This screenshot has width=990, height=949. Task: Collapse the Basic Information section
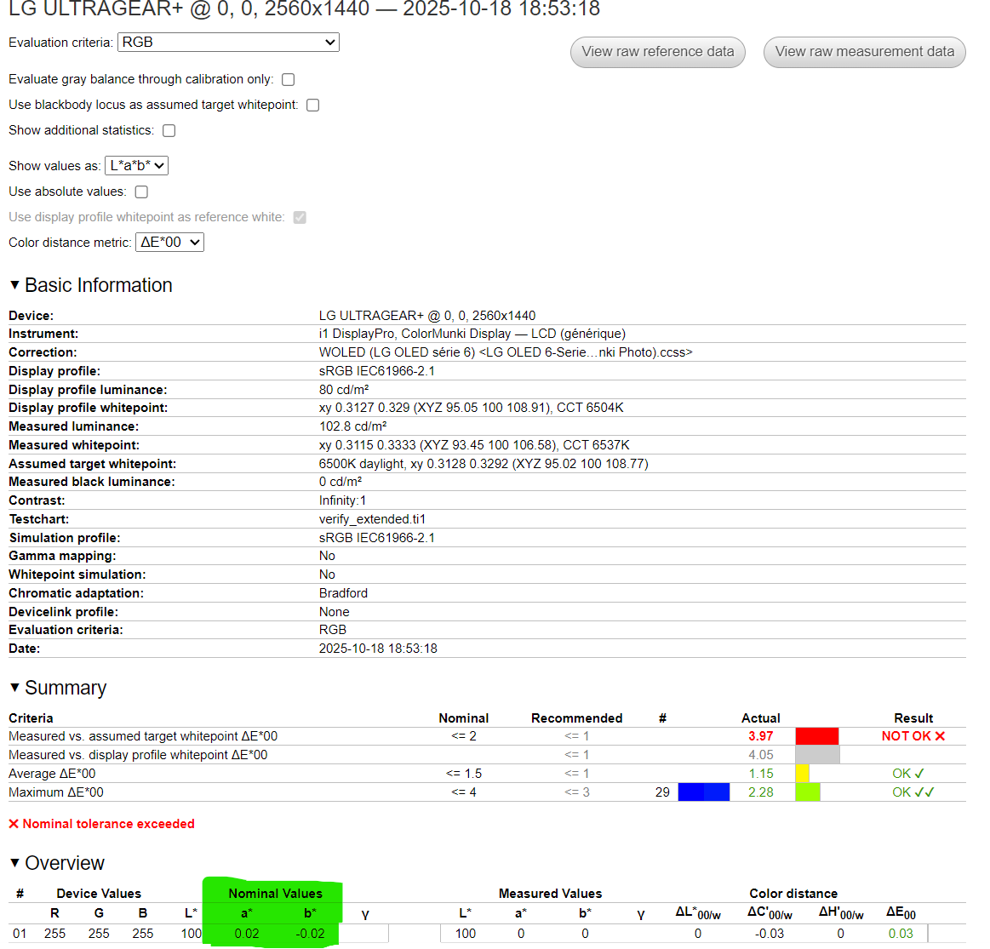(14, 285)
